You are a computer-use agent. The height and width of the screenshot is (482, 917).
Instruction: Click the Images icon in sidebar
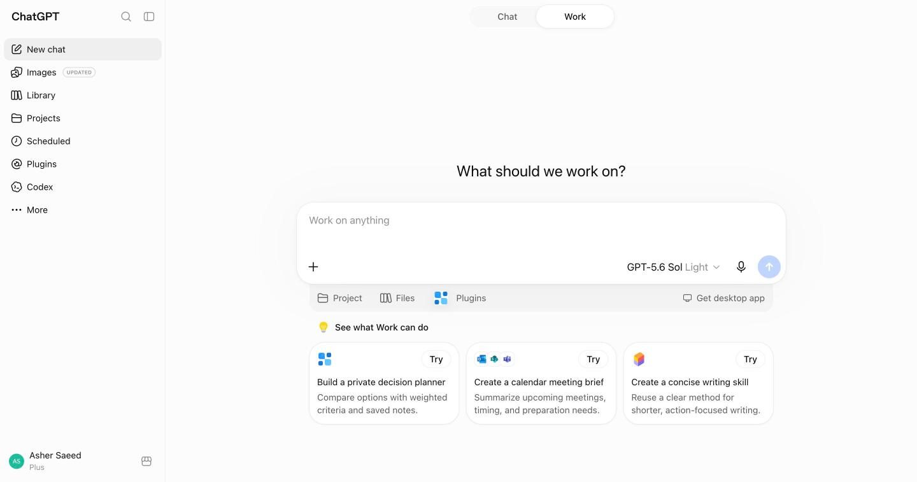tap(17, 72)
